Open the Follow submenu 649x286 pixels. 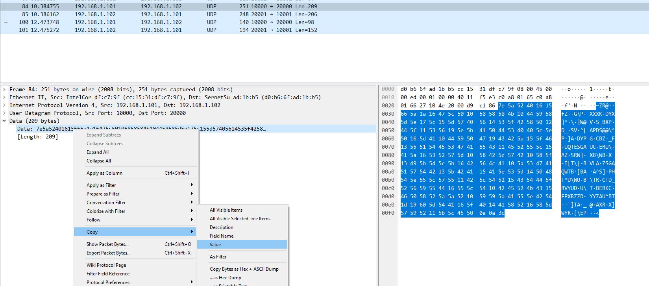[135, 220]
